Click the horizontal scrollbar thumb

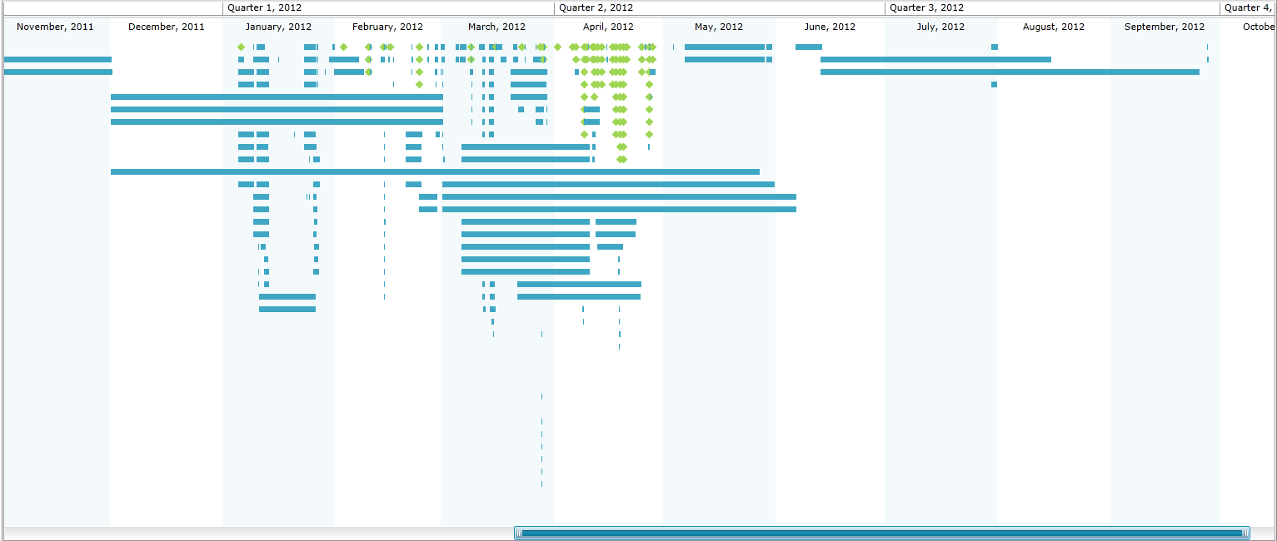coord(882,533)
